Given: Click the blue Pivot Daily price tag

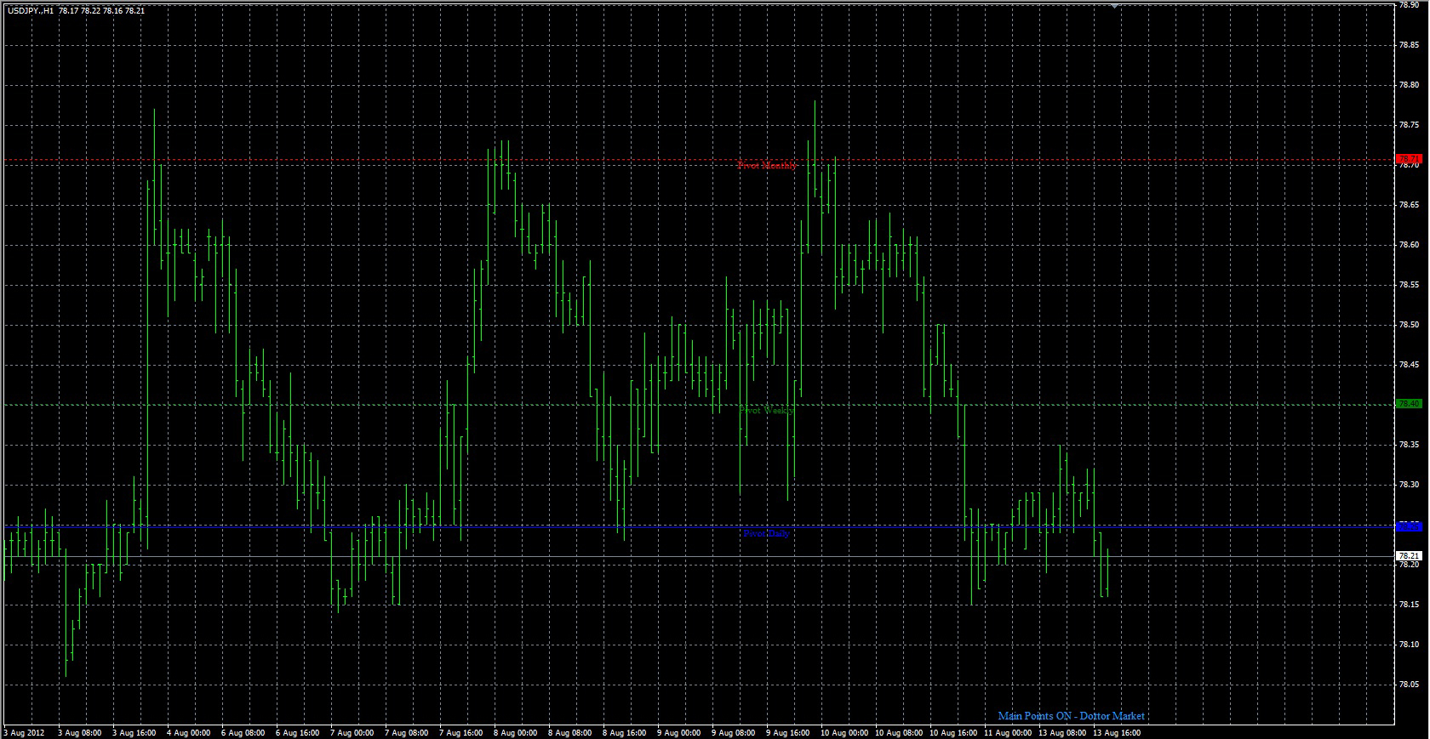Looking at the screenshot, I should [x=1409, y=527].
